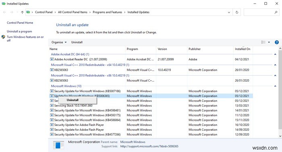Collapse the Visual C++ 2010 x64 group
Image resolution: width=282 pixels, height=152 pixels.
coord(275,65)
